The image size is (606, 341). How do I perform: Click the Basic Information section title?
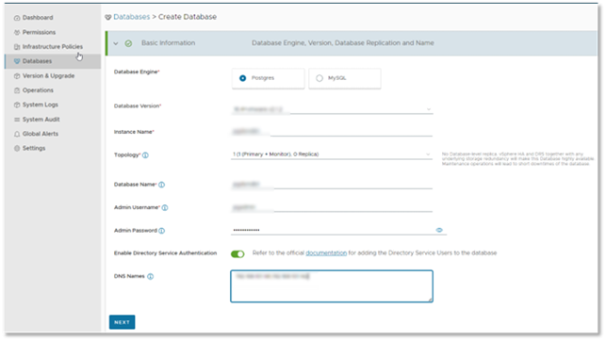tap(168, 43)
